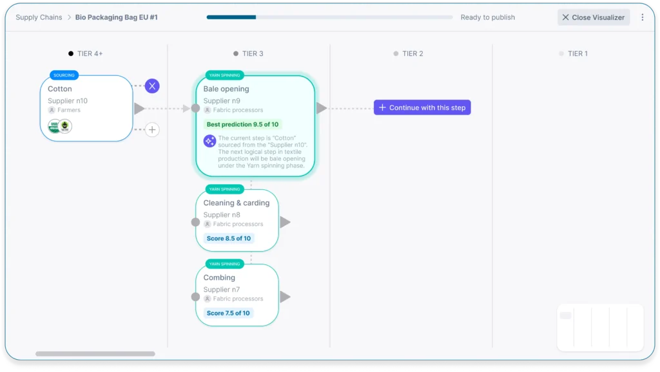Click the YARN SPINNING tag on Cleaning & carding
Screen dimensions: 660x372
224,189
